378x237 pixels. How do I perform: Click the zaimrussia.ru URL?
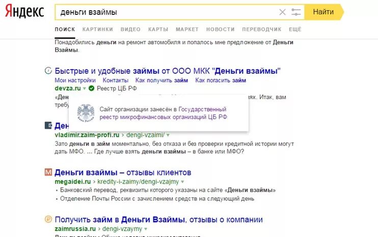point(75,229)
